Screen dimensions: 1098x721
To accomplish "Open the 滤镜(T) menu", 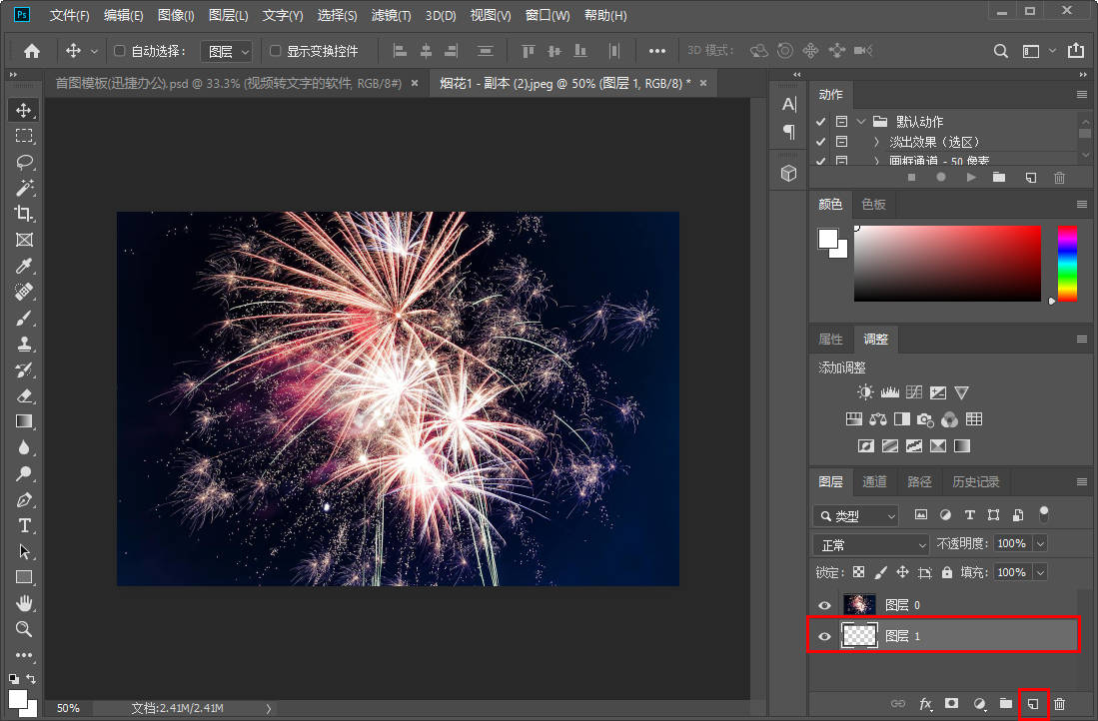I will click(391, 16).
